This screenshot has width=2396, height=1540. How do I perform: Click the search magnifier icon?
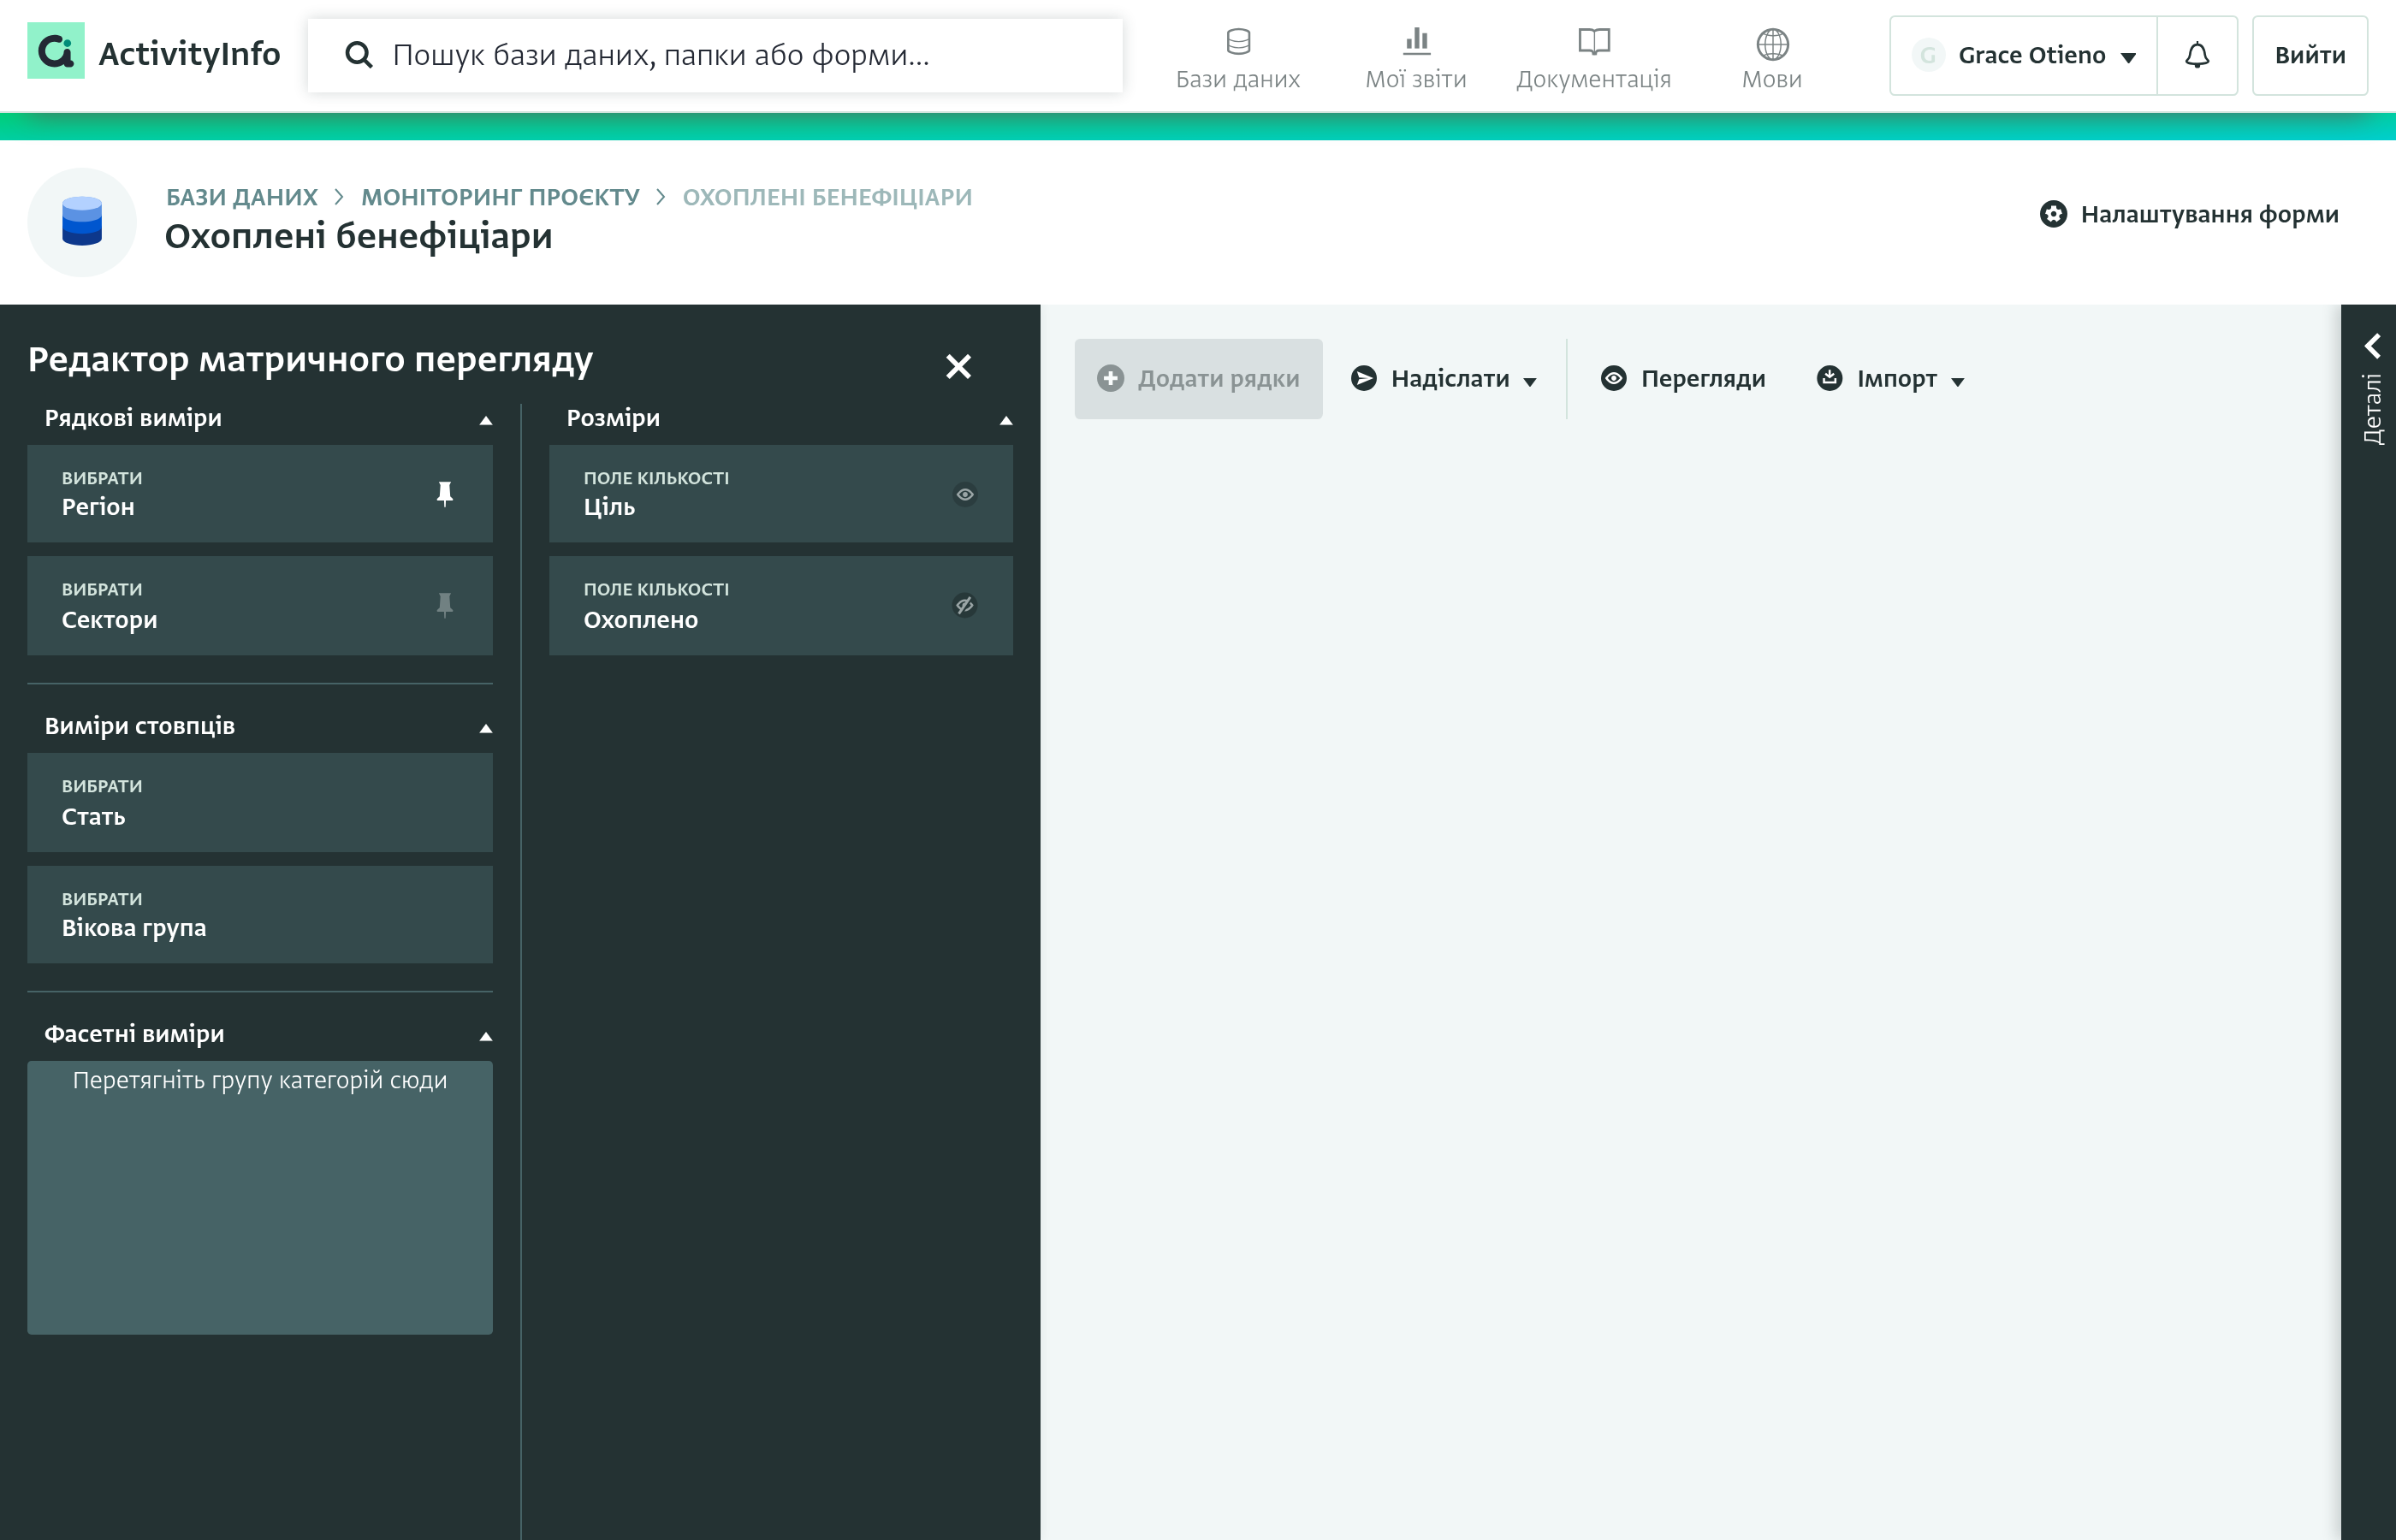(x=358, y=55)
